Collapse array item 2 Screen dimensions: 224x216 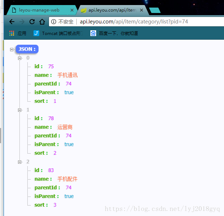[x=19, y=162]
